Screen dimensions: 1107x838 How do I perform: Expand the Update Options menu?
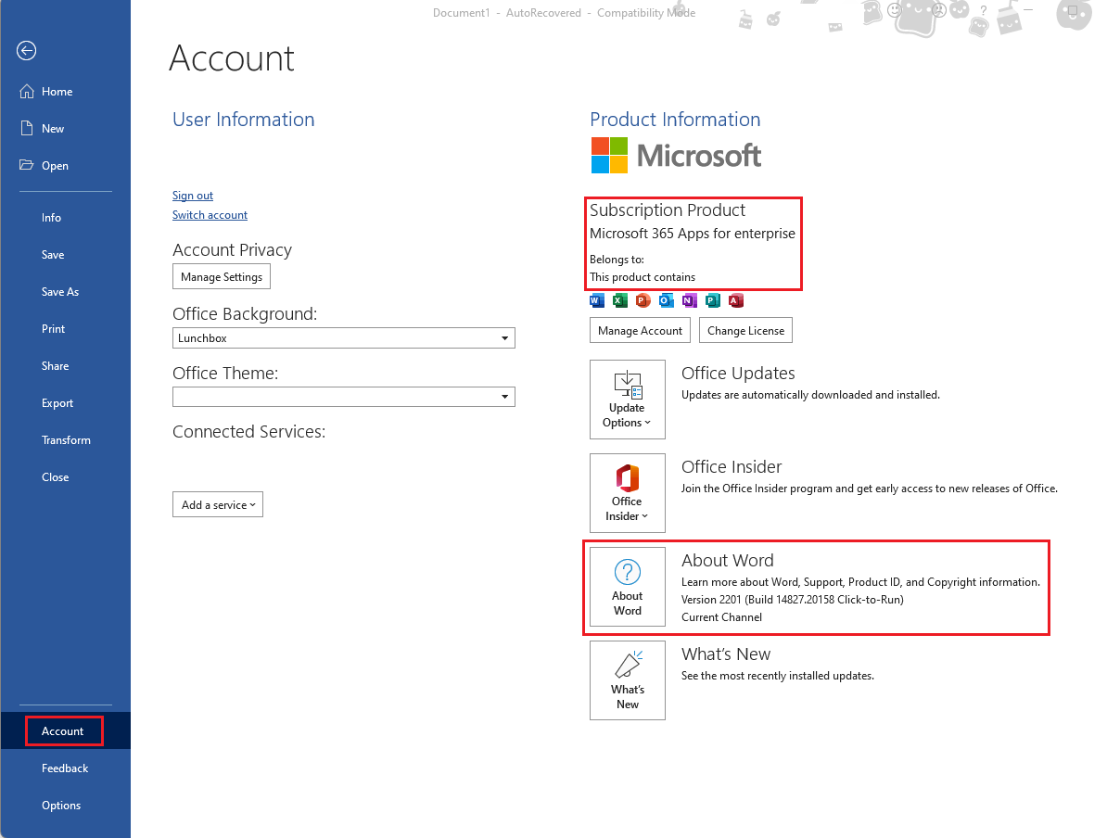click(x=628, y=400)
